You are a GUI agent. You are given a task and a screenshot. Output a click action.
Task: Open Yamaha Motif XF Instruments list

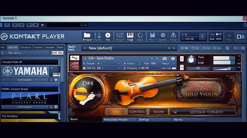[25, 80]
